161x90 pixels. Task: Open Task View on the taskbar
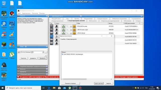coord(44,88)
